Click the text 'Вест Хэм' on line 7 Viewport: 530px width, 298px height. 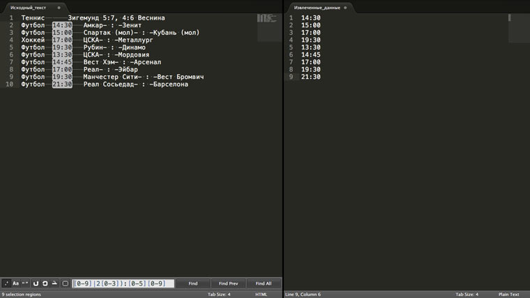tap(99, 62)
